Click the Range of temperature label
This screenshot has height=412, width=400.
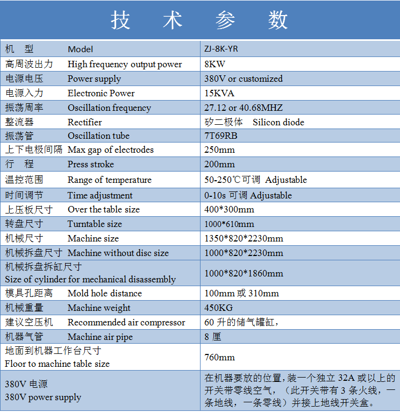[109, 180]
